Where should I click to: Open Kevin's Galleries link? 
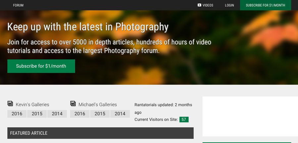[x=32, y=104]
